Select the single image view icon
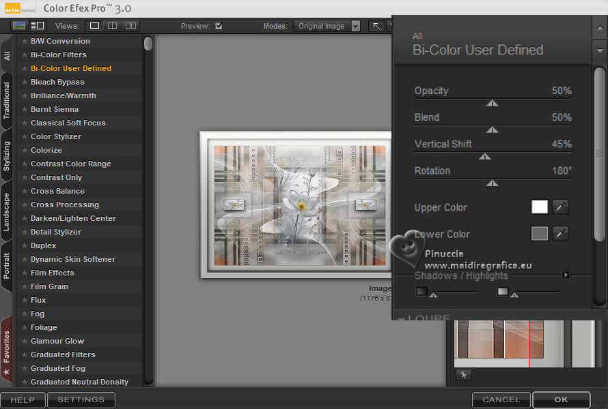 tap(94, 26)
